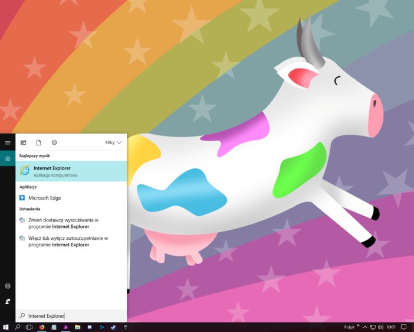
Task: Open File Explorer from the taskbar
Action: click(78, 327)
